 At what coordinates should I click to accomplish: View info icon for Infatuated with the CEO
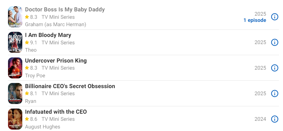click(x=274, y=119)
